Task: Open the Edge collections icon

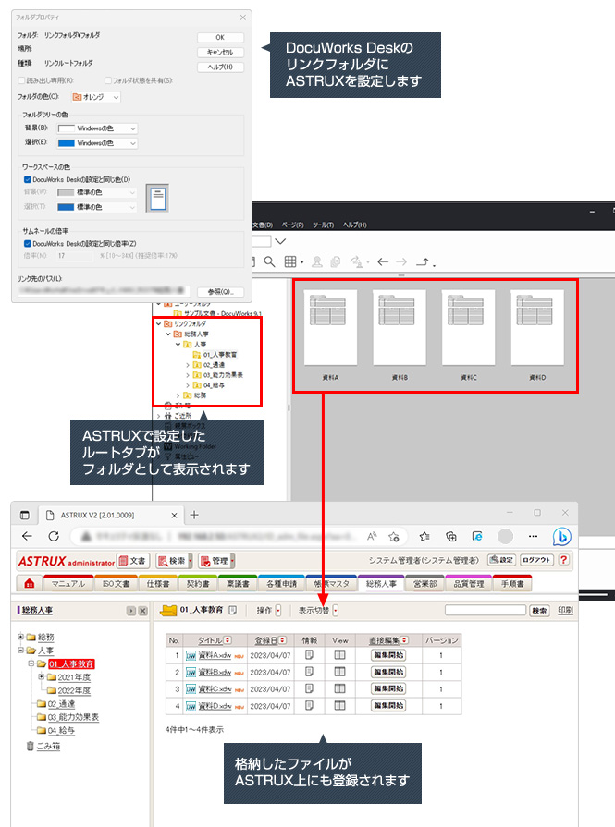Action: coord(450,536)
